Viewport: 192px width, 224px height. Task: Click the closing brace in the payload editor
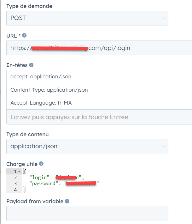click(24, 190)
